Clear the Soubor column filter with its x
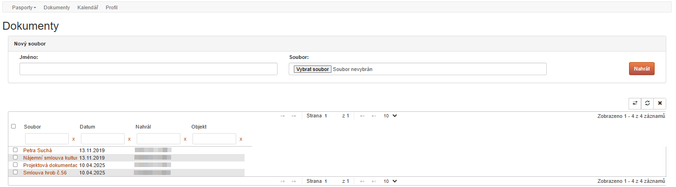Viewport: 676px width, 187px height. click(73, 139)
